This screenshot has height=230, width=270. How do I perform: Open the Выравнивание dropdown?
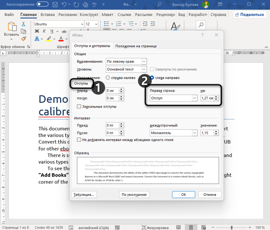click(x=126, y=61)
